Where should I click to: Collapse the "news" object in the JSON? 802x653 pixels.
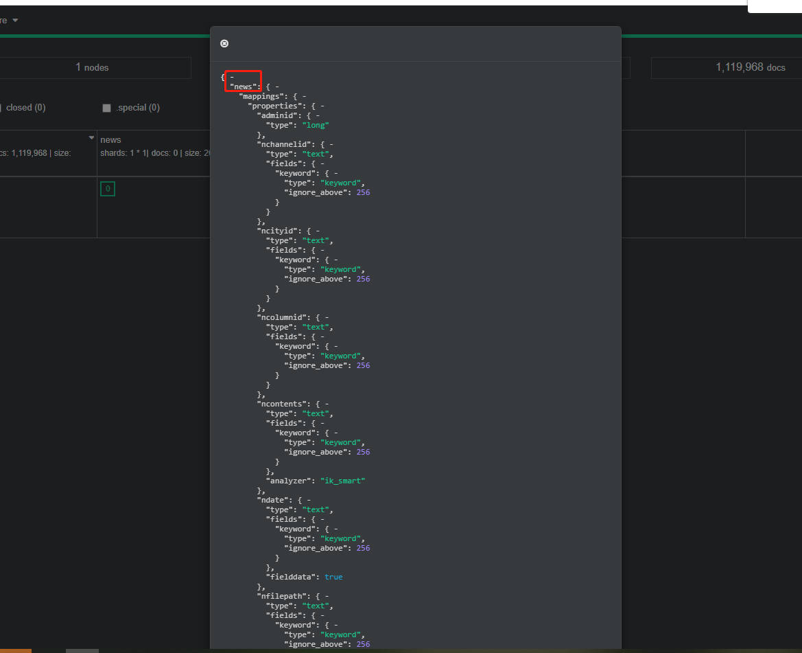coord(277,87)
